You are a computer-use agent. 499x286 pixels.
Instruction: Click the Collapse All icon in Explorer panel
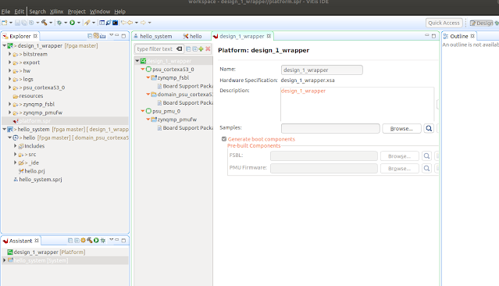[90, 36]
